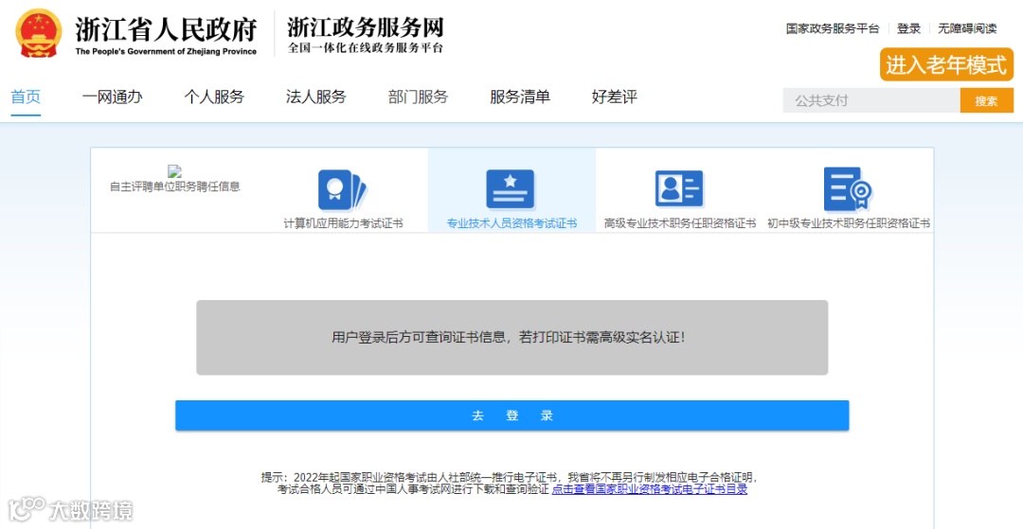Open 一网通办 menu item
Screen dimensions: 1023x529
coord(112,97)
